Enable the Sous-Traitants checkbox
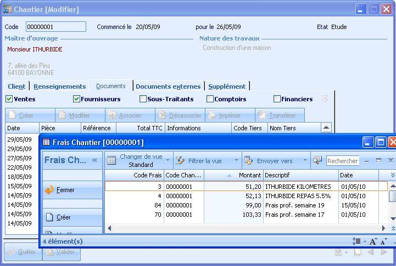 (143, 99)
